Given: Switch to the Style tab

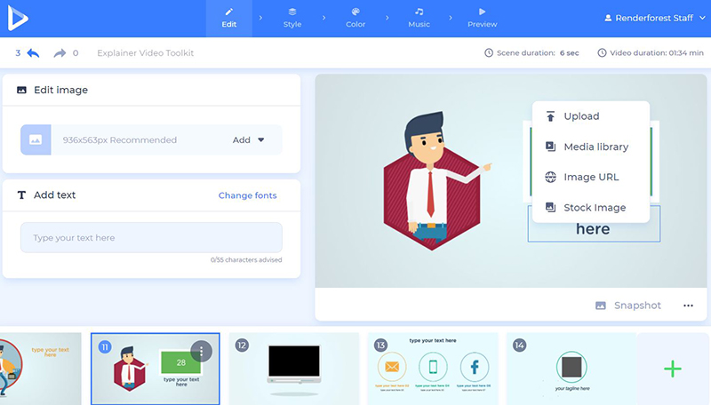Looking at the screenshot, I should [292, 18].
